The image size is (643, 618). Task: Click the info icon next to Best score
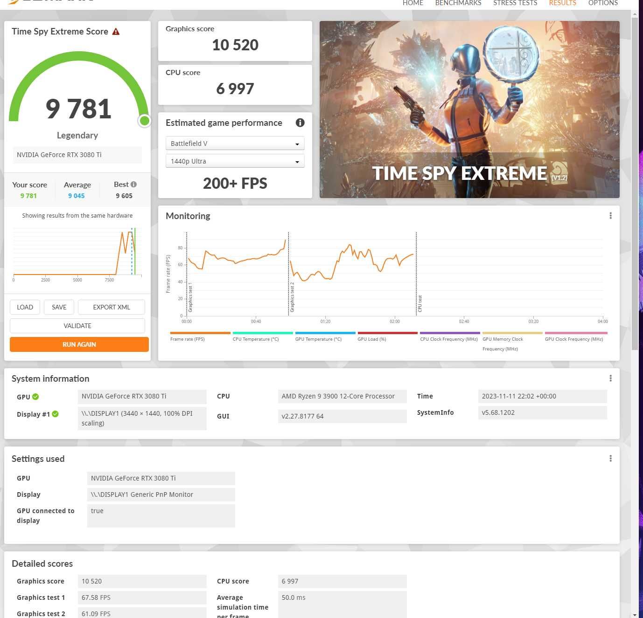[133, 184]
